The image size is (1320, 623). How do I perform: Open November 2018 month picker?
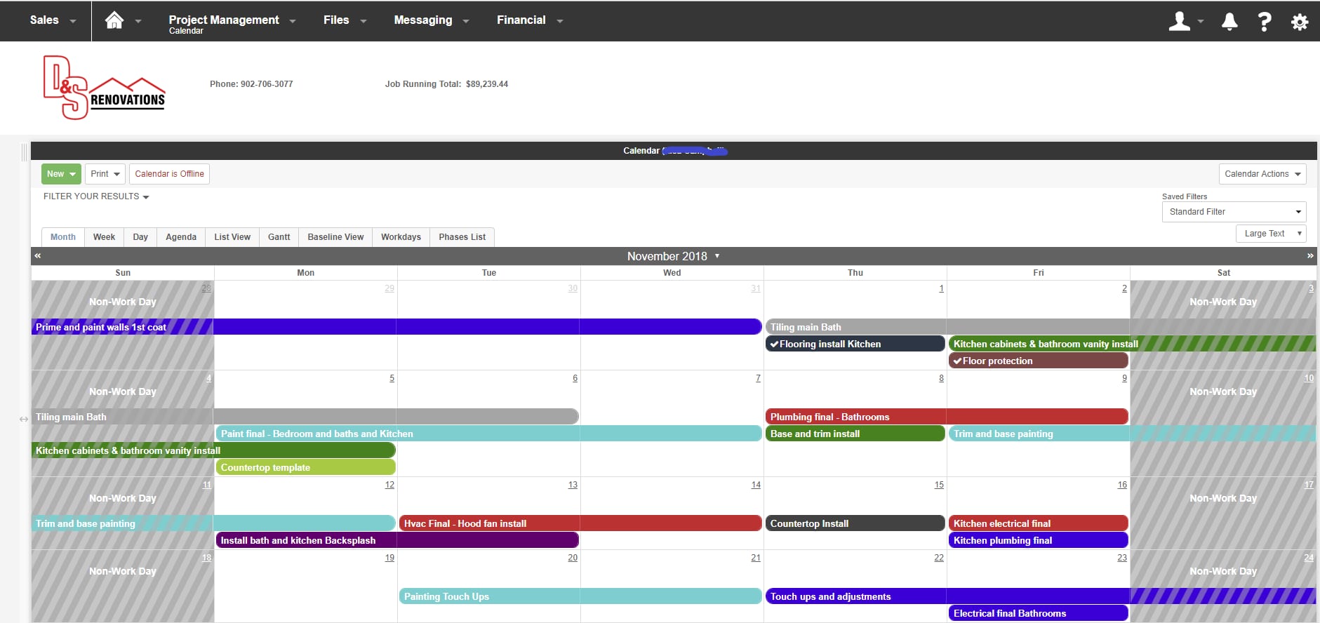pos(673,256)
